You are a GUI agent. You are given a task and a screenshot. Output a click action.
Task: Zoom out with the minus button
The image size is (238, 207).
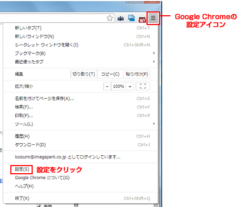pyautogui.click(x=107, y=86)
